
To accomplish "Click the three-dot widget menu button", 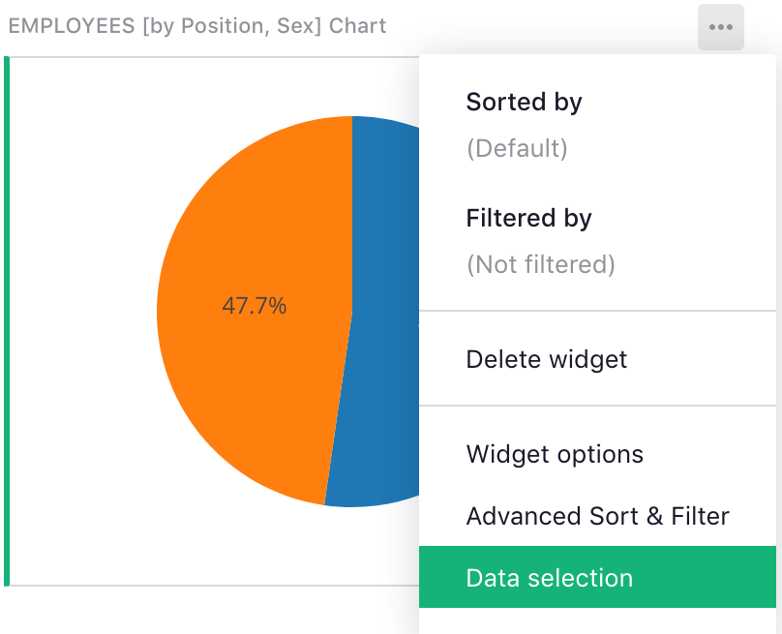I will (720, 28).
